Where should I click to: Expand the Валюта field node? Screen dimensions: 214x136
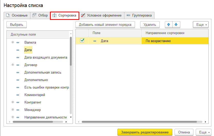(x=13, y=42)
